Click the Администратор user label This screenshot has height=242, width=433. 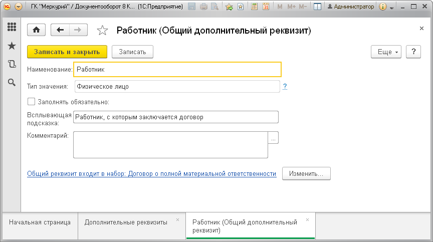point(351,7)
